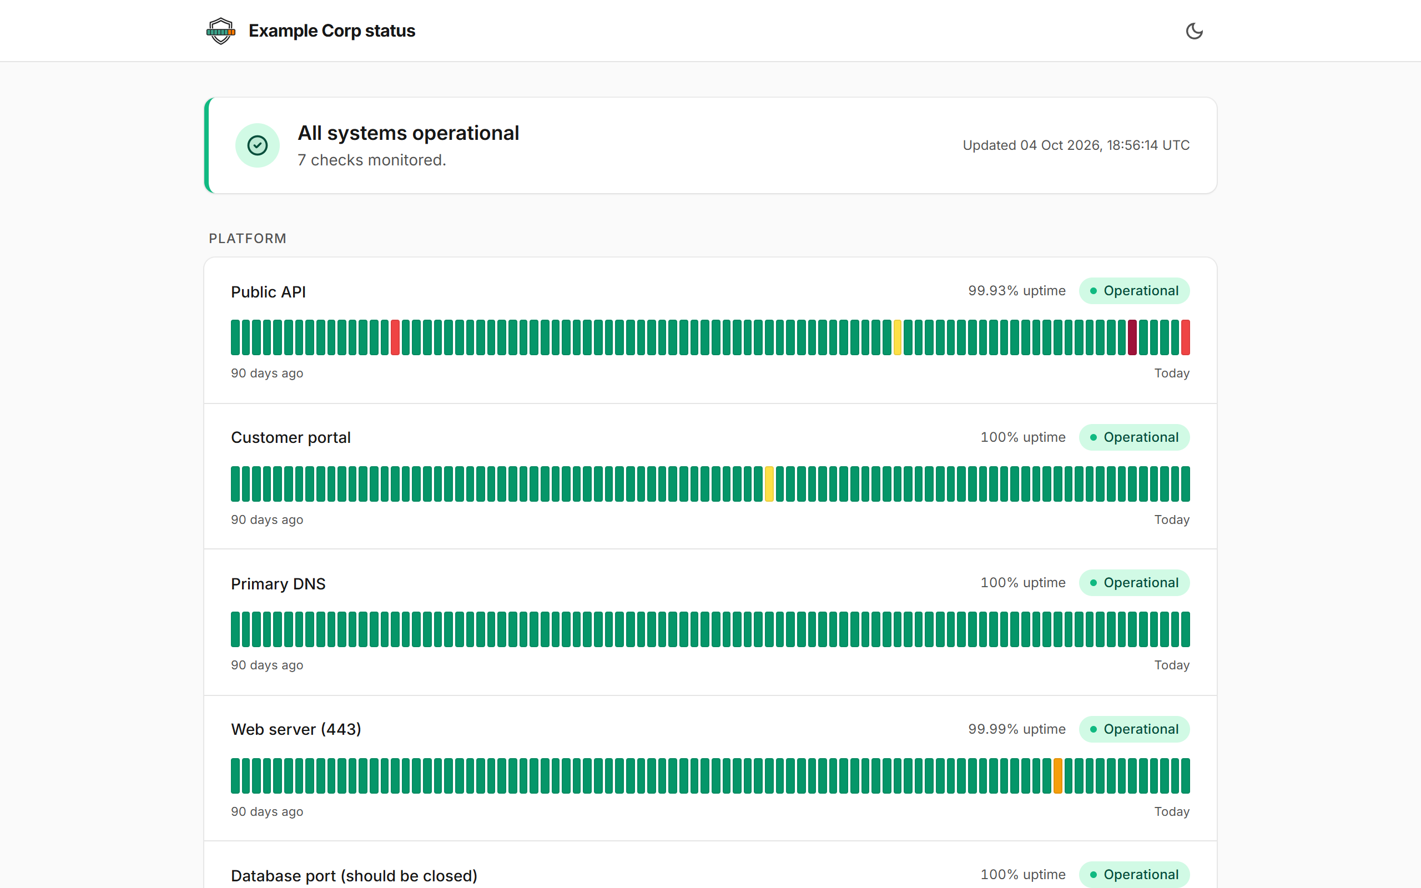Click the PLATFORM section heading
Screen dimensions: 1421x888
click(x=248, y=239)
